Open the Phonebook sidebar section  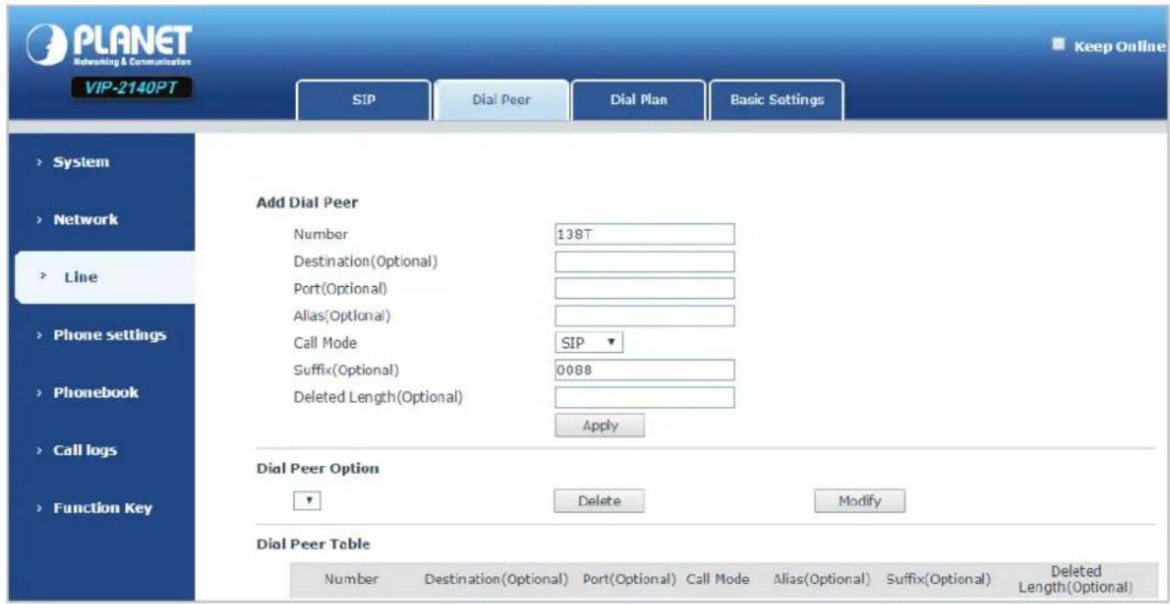[x=97, y=392]
